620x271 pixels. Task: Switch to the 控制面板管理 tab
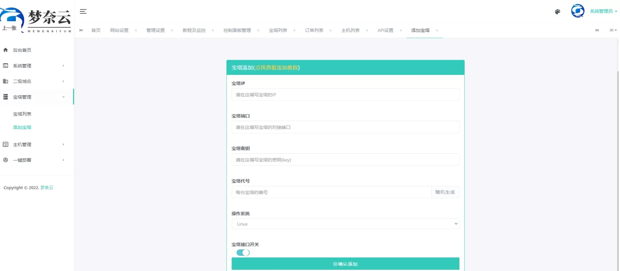(237, 30)
